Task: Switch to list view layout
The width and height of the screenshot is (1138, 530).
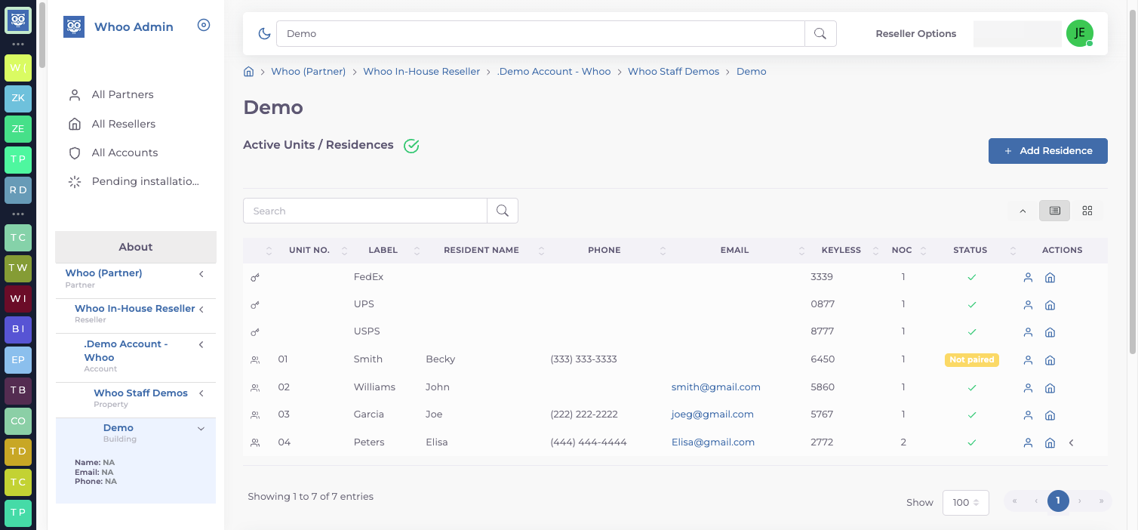Action: 1055,211
